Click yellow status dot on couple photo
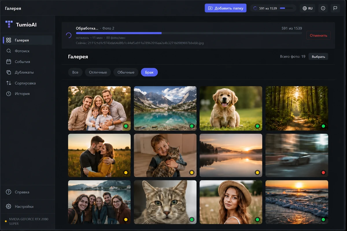The height and width of the screenshot is (231, 347). point(126,173)
